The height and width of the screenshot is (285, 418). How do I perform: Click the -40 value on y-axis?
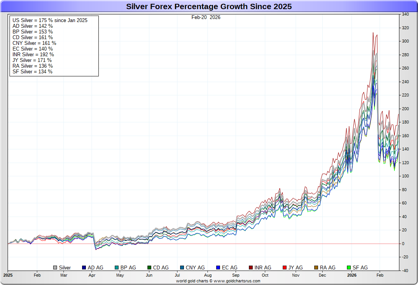405,271
